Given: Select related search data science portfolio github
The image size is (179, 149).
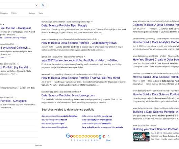Looking at the screenshot, I should pyautogui.click(x=54, y=127).
